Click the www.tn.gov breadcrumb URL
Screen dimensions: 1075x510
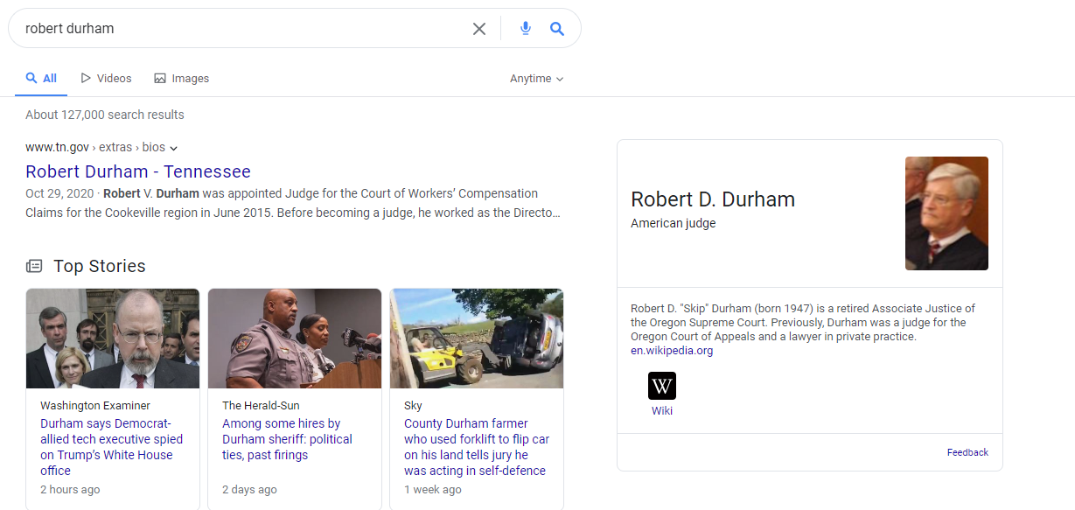coord(57,147)
